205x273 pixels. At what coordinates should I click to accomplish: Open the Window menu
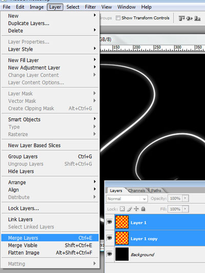(127, 7)
